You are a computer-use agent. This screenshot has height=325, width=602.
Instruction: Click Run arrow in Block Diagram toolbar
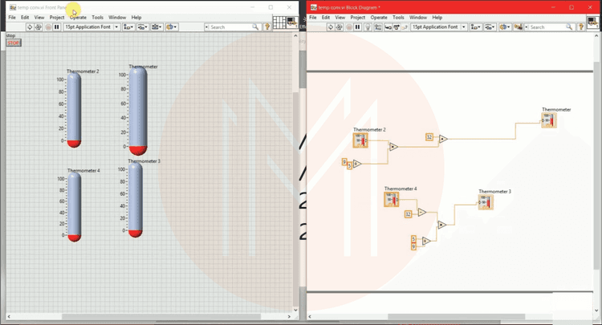coord(331,26)
